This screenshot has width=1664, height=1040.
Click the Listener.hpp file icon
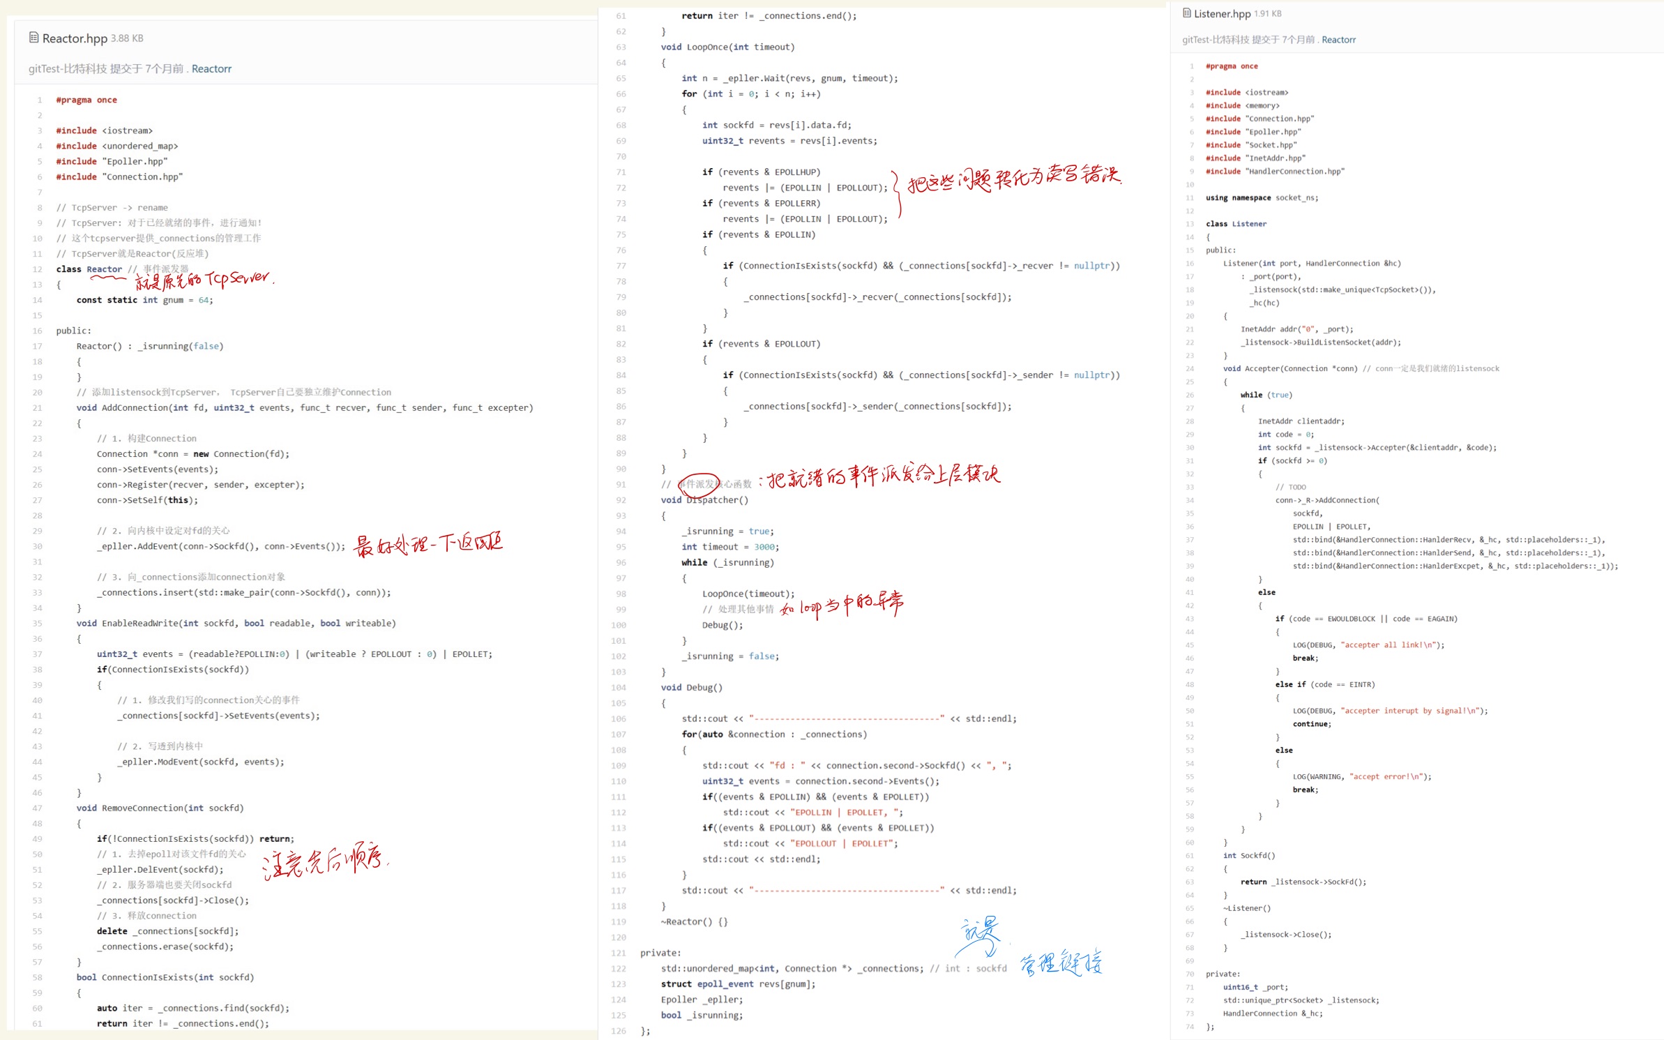(1186, 13)
